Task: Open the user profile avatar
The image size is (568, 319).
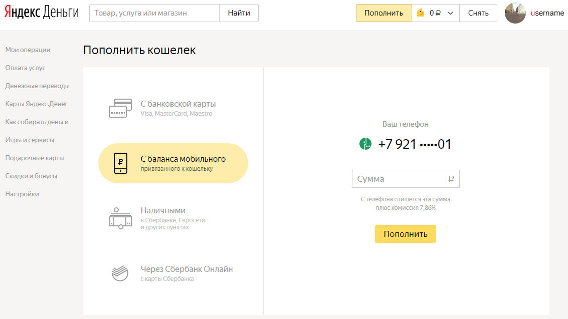Action: click(x=515, y=13)
